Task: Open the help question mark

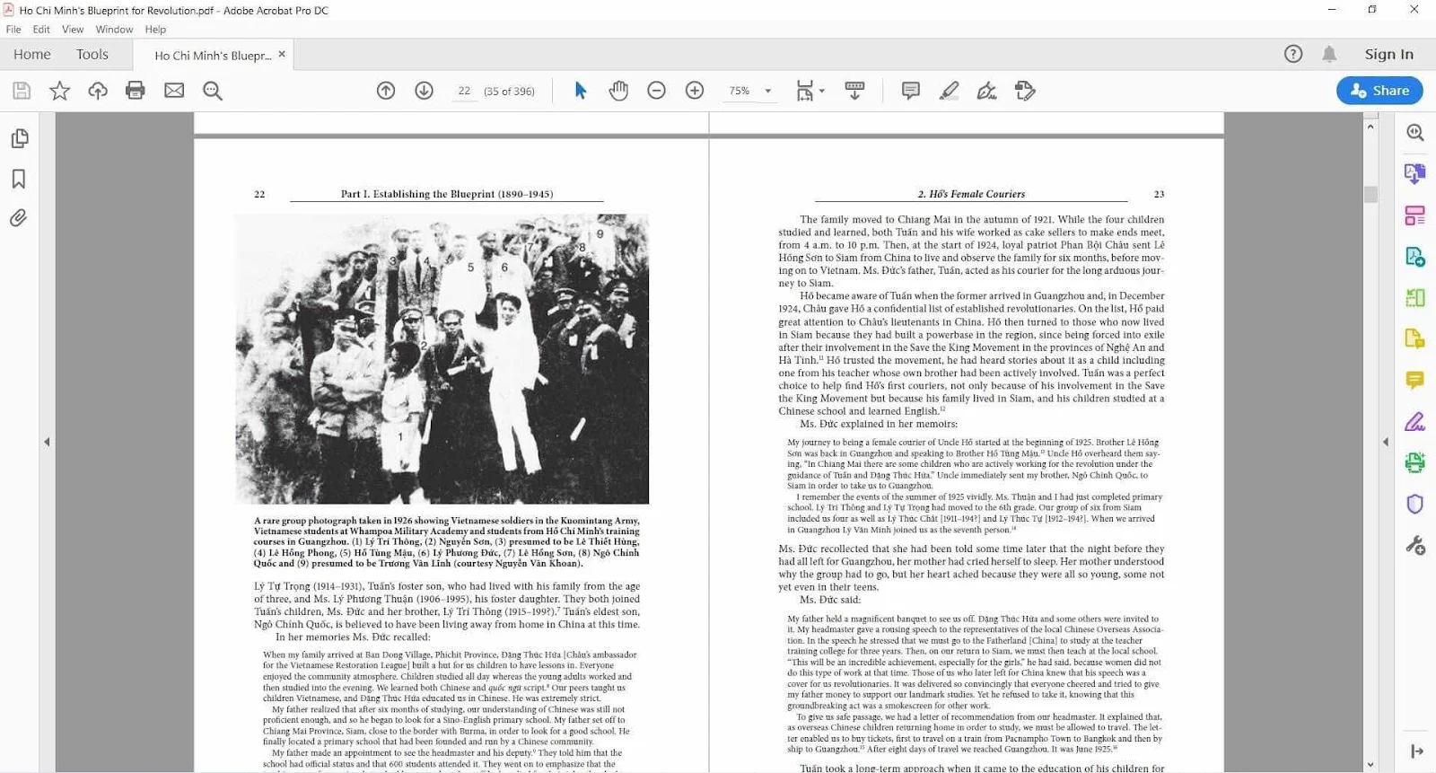Action: click(1293, 54)
